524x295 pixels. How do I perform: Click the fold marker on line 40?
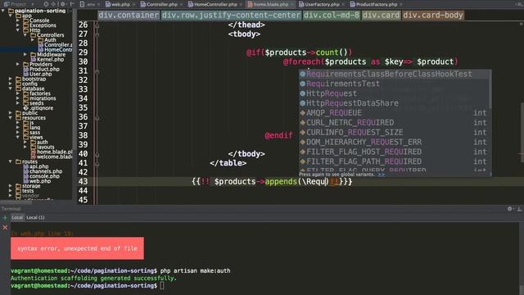click(x=97, y=154)
